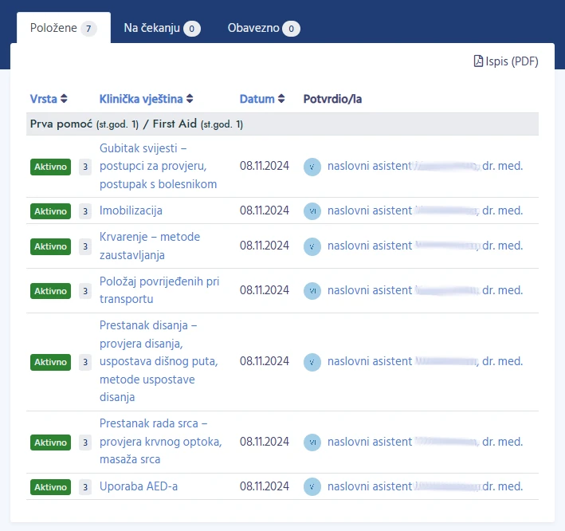Click the PDF file icon beside Ispis
This screenshot has height=531, width=565.
pos(478,61)
